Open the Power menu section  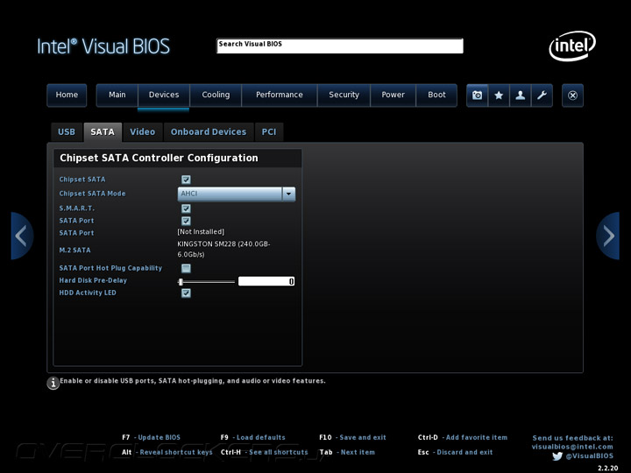[393, 95]
